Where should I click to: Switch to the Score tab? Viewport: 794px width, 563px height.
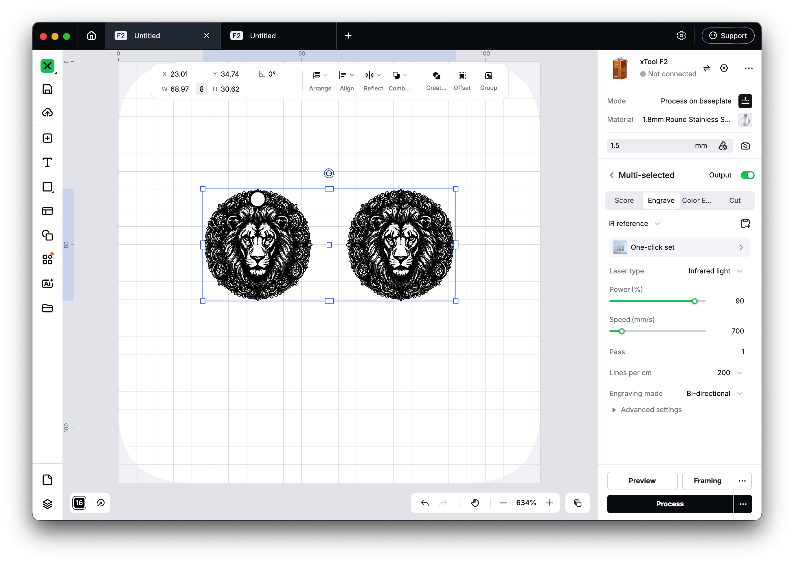(624, 201)
